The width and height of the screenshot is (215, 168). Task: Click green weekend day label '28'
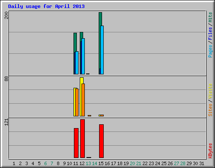coord(183,163)
